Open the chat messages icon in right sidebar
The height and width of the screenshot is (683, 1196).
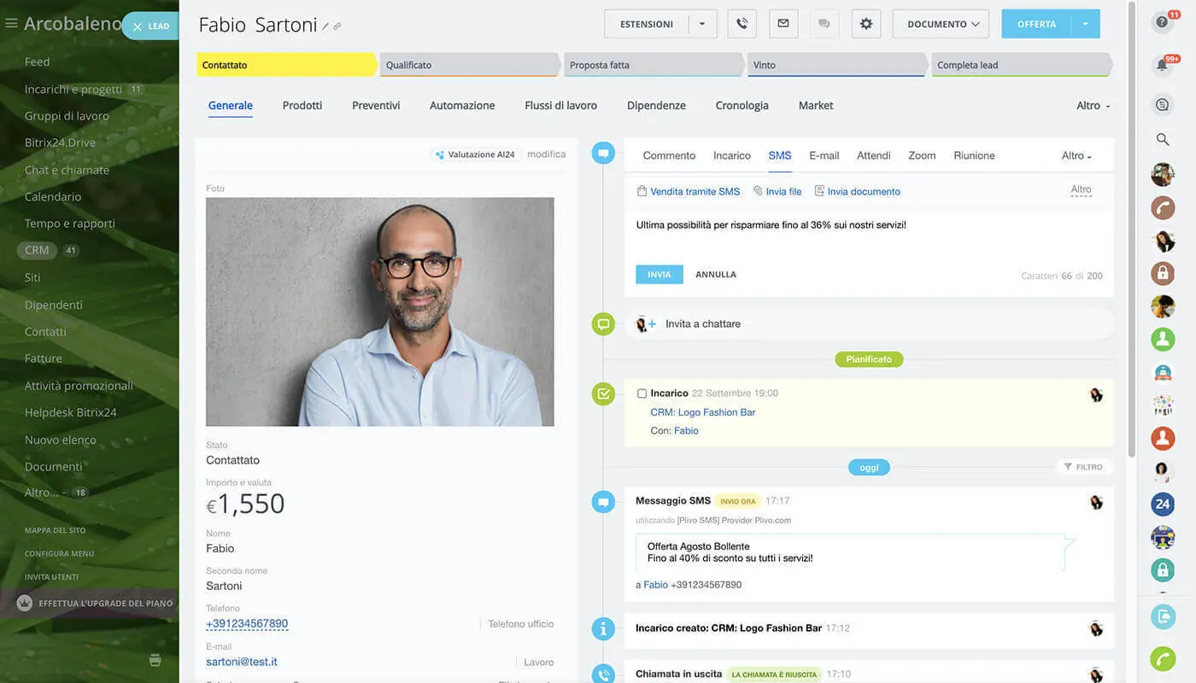point(1163,105)
